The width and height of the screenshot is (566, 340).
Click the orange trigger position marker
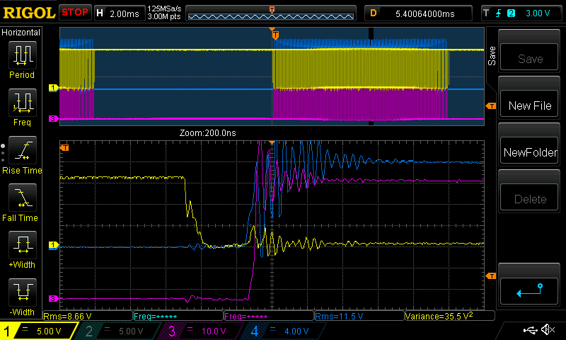pos(275,34)
